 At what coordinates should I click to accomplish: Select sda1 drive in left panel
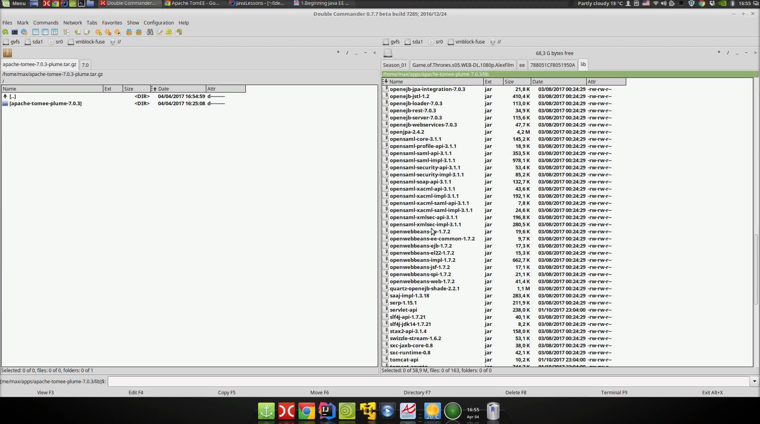click(x=34, y=42)
